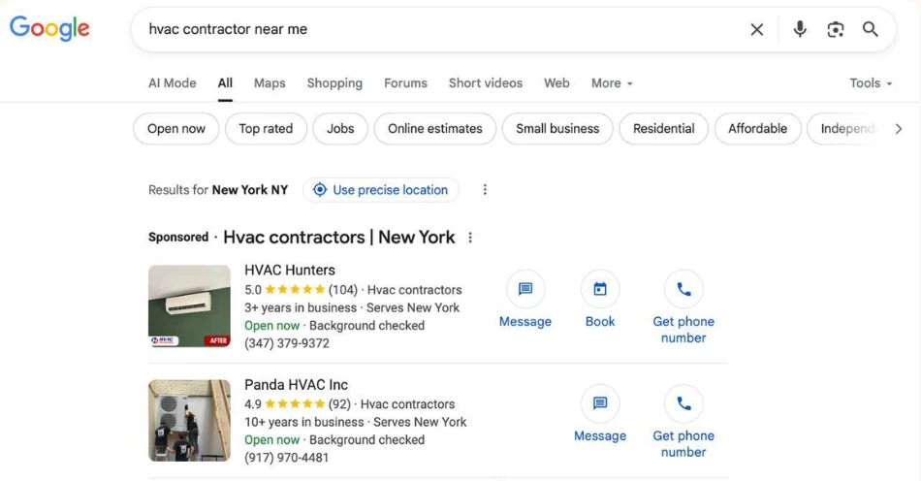Switch to the Maps tab
Screen dimensions: 921x481
coord(270,83)
